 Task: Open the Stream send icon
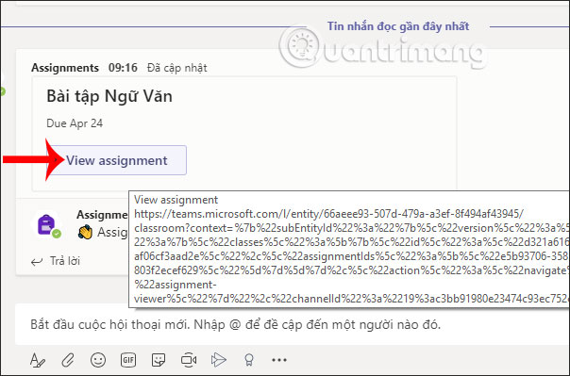(x=219, y=360)
